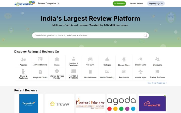The width and height of the screenshot is (181, 113).
Task: Click Sign In / Sign Up button
Action: (x=156, y=4)
